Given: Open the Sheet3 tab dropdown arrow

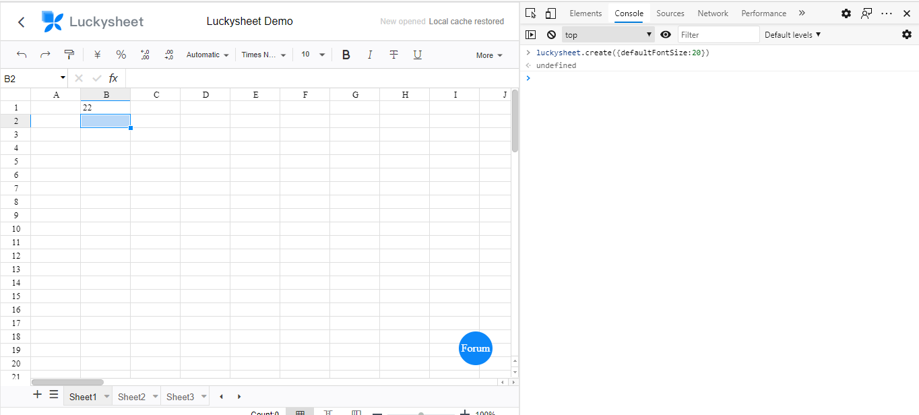Looking at the screenshot, I should click(203, 397).
